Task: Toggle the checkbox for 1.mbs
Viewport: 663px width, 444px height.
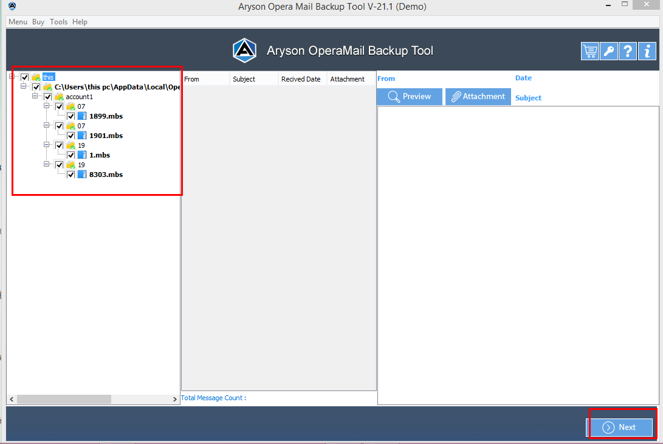Action: point(70,155)
